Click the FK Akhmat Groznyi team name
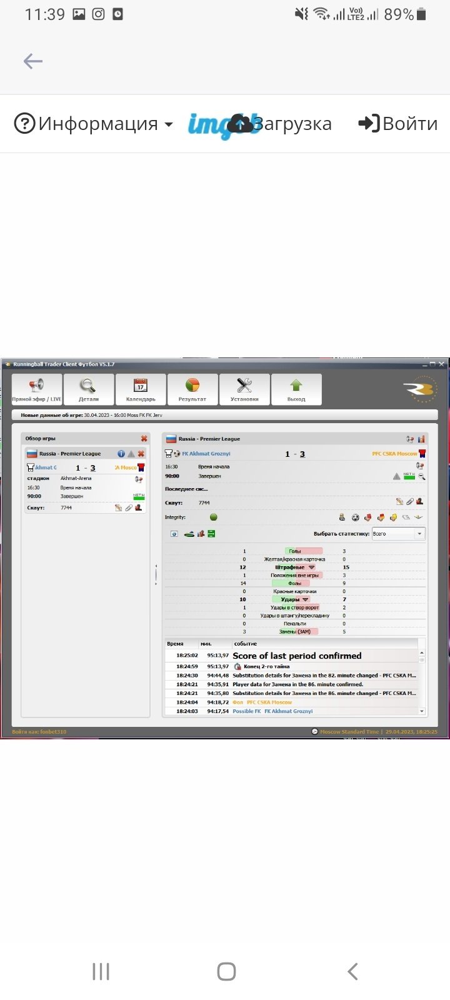 point(206,454)
